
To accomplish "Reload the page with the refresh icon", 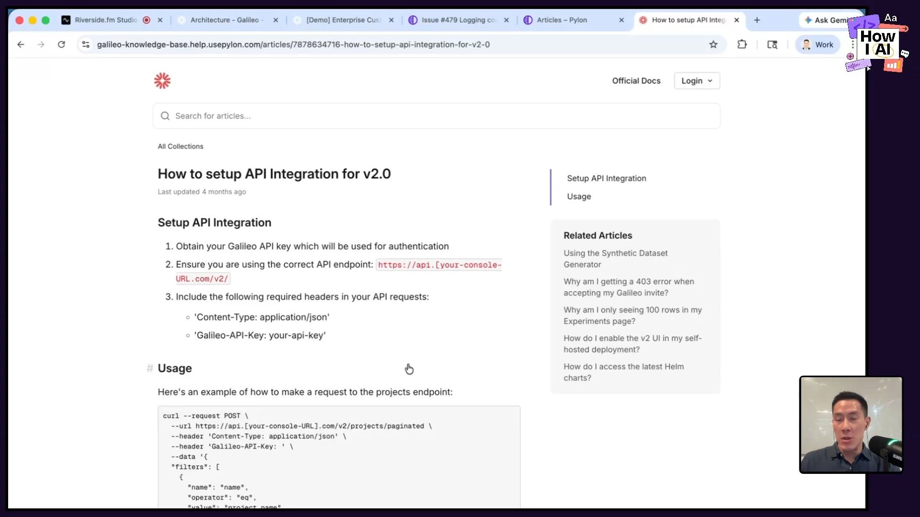I will click(x=61, y=45).
